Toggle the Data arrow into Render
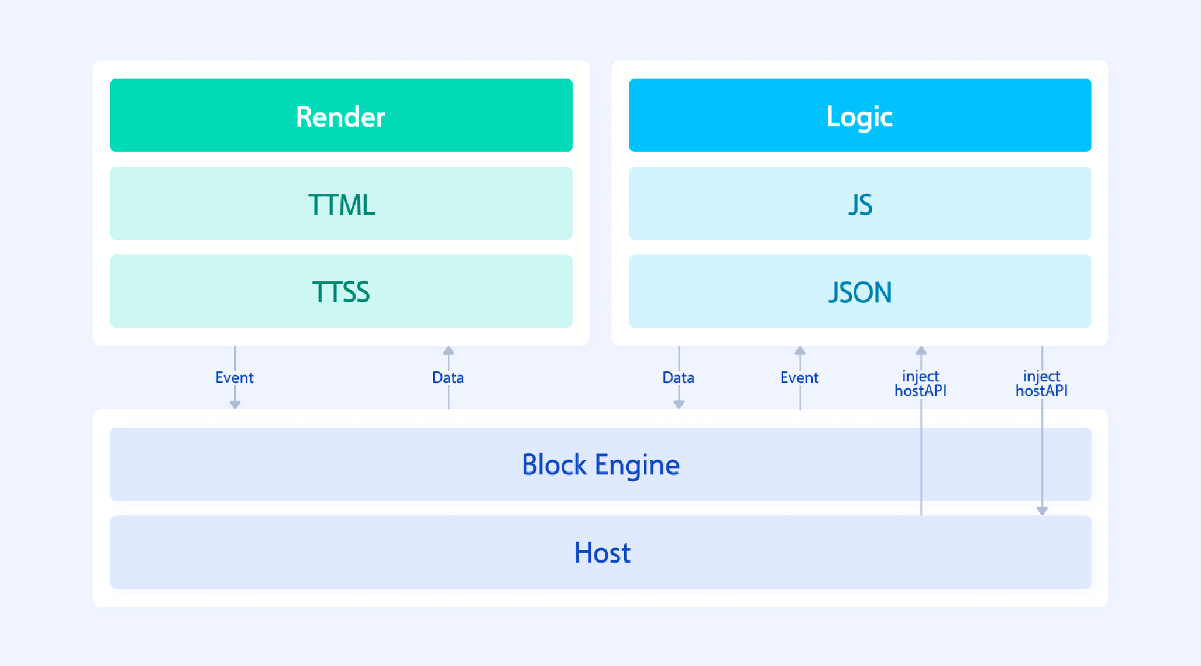 pos(449,378)
